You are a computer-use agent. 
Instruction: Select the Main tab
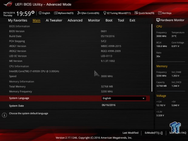pos(36,20)
